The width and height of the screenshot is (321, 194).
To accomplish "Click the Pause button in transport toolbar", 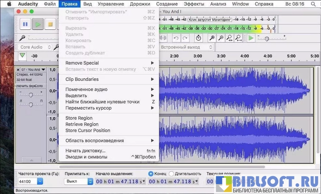I will click(x=25, y=24).
